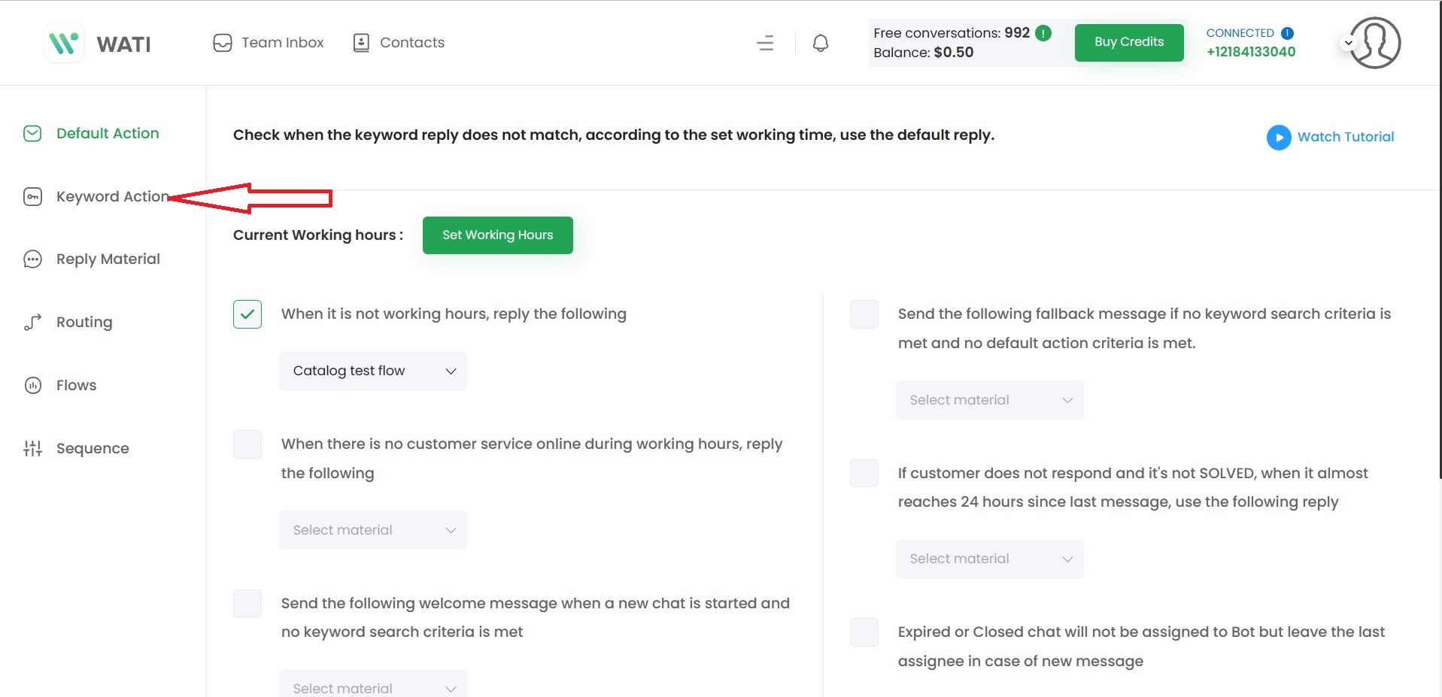This screenshot has width=1442, height=697.
Task: Expand the account chevron beside avatar
Action: 1349,43
